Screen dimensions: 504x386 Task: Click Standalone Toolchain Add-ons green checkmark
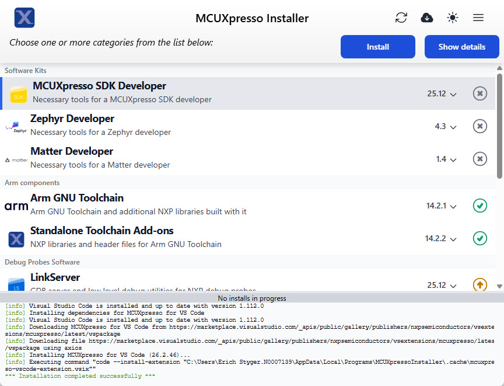(480, 238)
